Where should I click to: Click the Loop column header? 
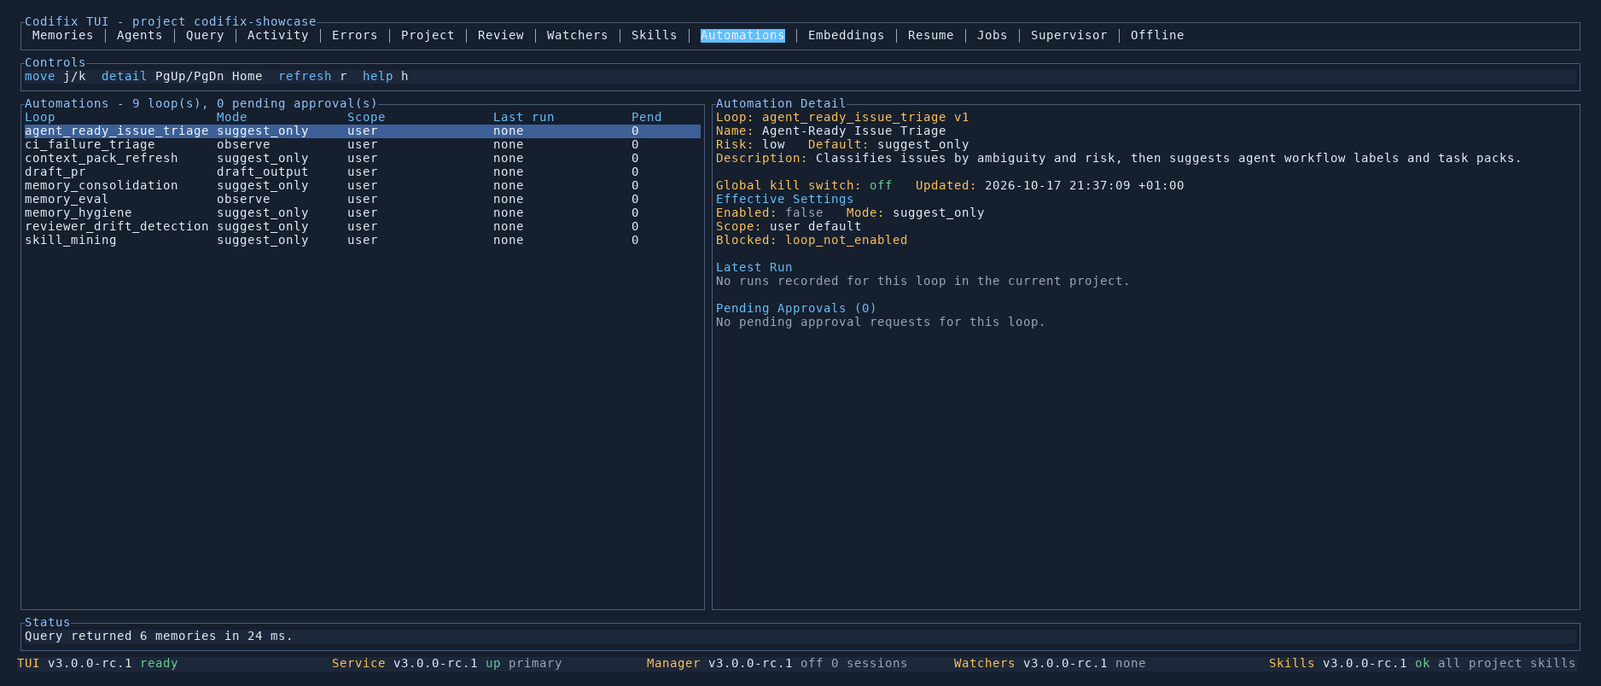coord(39,117)
